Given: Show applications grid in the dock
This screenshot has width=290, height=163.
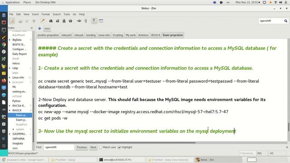Looking at the screenshot, I should [4, 146].
